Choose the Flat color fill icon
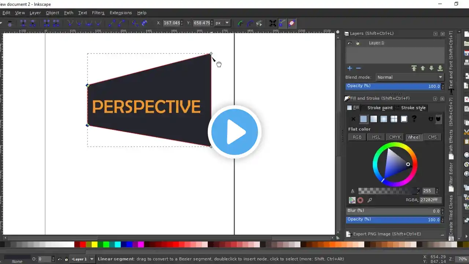 pyautogui.click(x=363, y=119)
